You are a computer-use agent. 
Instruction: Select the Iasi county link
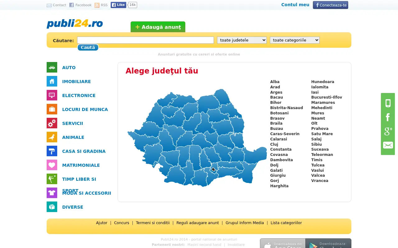pos(315,92)
